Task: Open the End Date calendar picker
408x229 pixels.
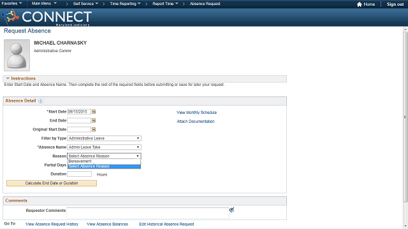Action: pyautogui.click(x=94, y=120)
